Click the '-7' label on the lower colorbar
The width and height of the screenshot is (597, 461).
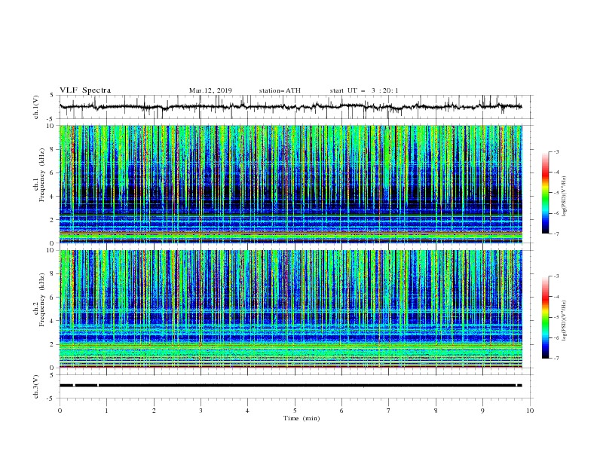(x=556, y=358)
